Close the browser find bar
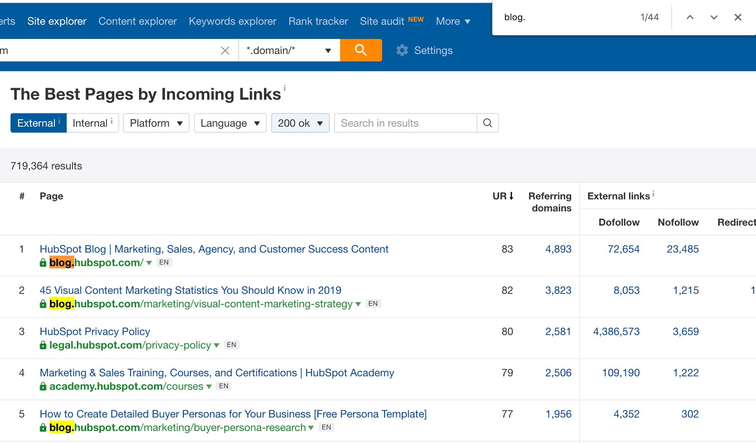Screen dimensions: 756x443 738,17
